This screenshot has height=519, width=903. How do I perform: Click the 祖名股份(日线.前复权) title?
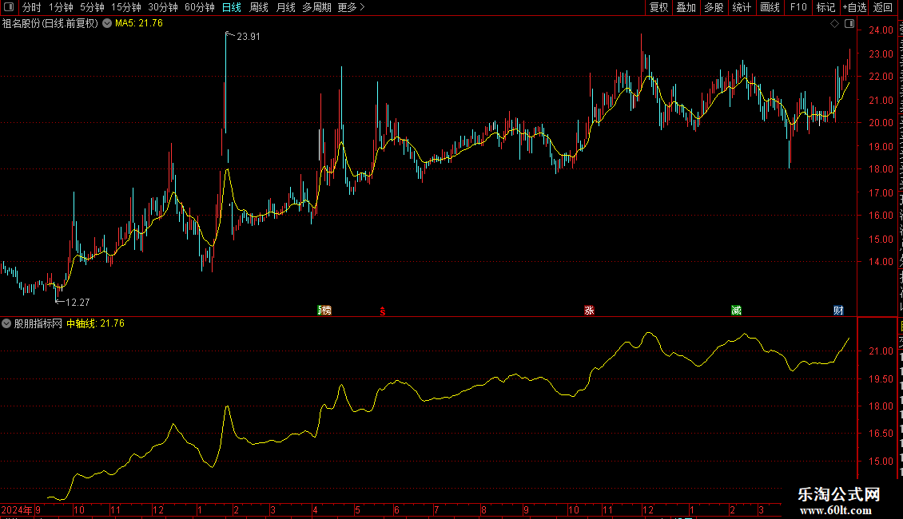click(x=50, y=24)
